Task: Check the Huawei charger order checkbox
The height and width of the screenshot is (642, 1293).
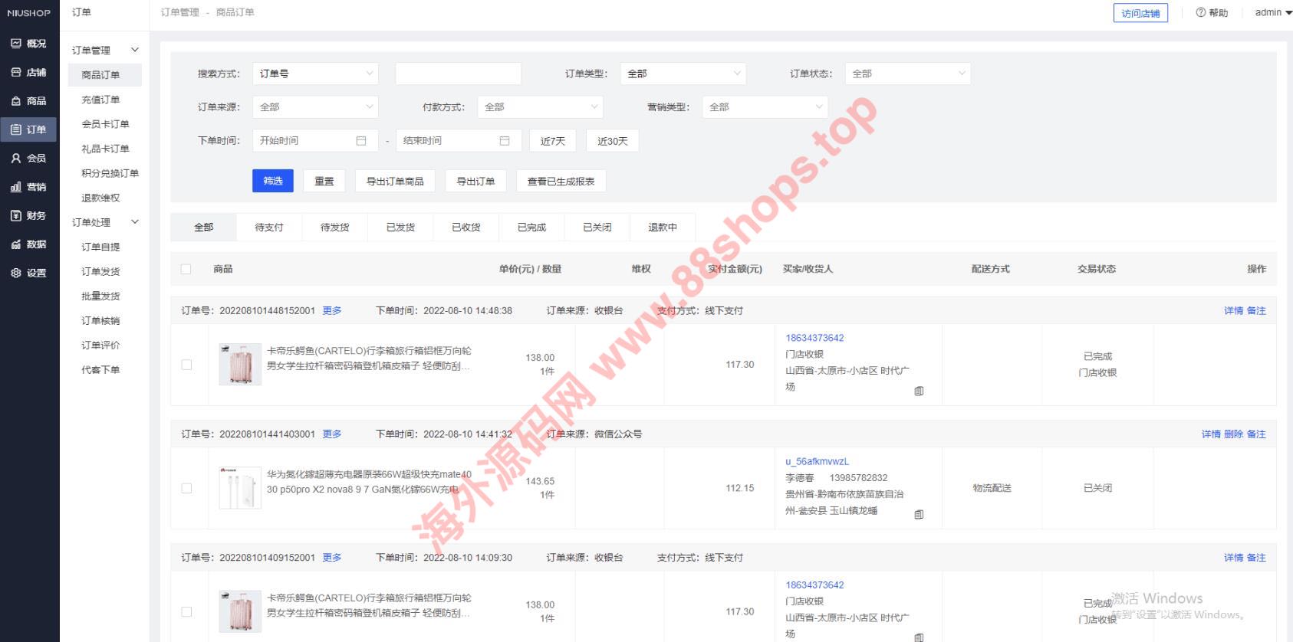Action: [186, 488]
